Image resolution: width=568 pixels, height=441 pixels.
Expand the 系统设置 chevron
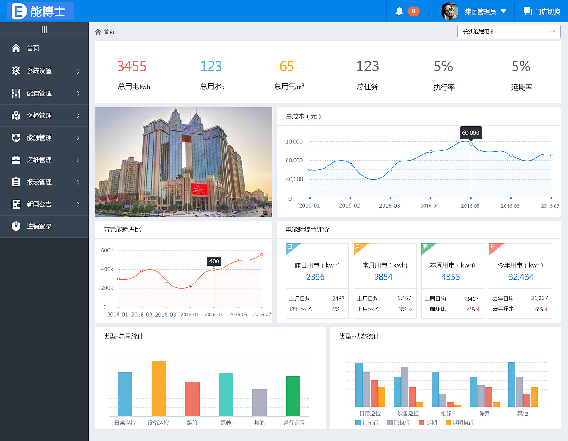[78, 71]
